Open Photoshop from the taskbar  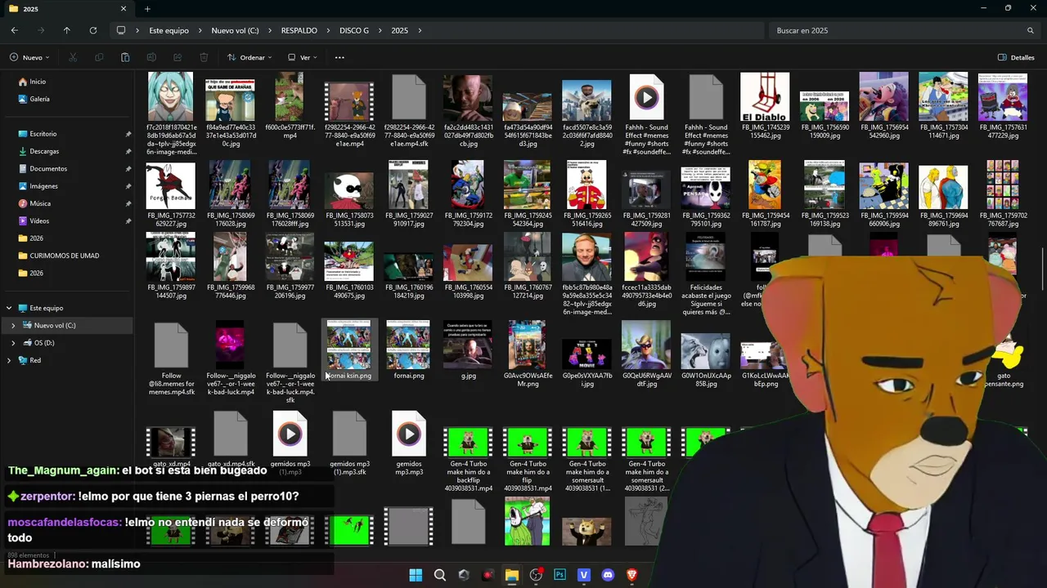[559, 575]
